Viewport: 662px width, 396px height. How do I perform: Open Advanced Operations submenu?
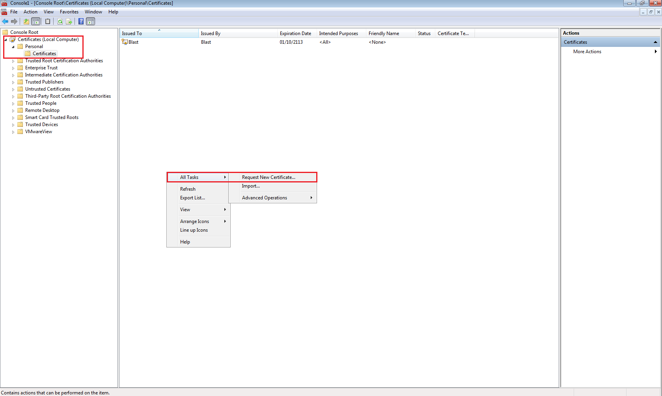265,198
